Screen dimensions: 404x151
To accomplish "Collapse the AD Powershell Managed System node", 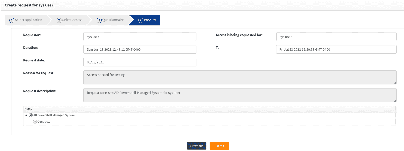I will click(26, 115).
